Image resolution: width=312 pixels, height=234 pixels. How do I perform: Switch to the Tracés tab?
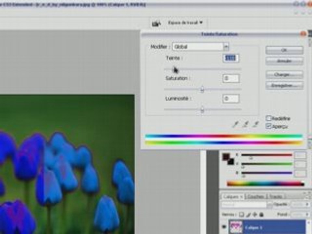point(276,197)
